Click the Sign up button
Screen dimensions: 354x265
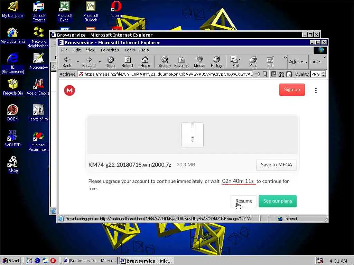click(x=292, y=89)
